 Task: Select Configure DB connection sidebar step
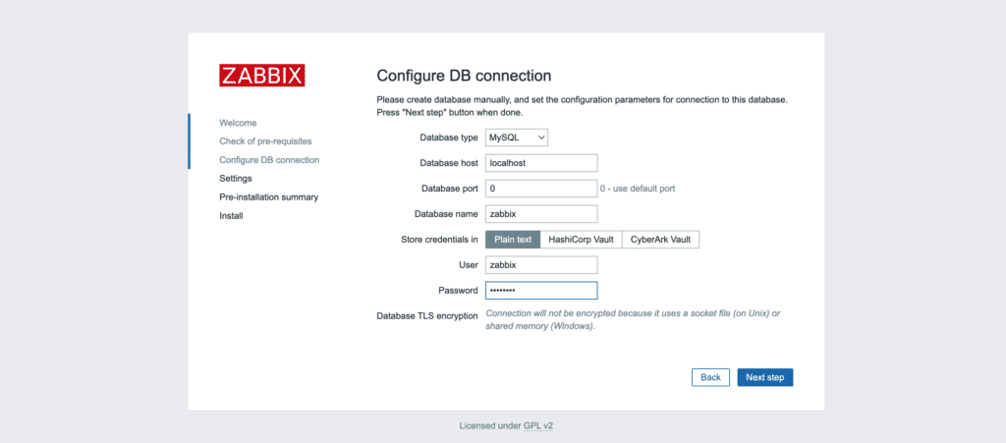[269, 160]
